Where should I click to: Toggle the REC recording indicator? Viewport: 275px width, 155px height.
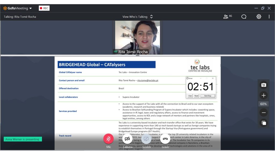[x=44, y=8]
